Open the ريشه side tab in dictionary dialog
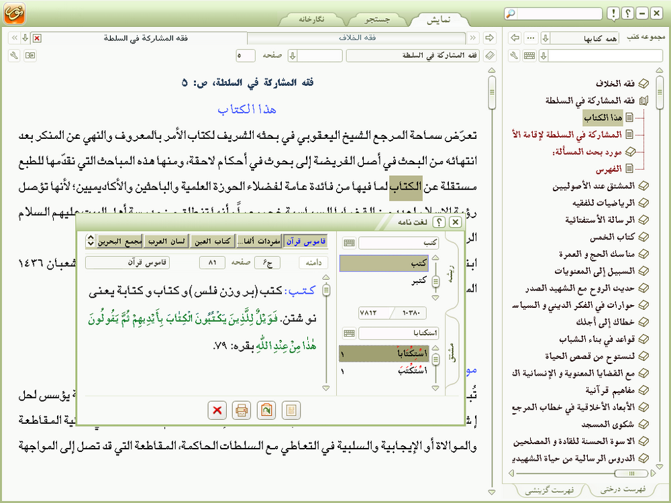Image resolution: width=671 pixels, height=503 pixels. pos(452,274)
